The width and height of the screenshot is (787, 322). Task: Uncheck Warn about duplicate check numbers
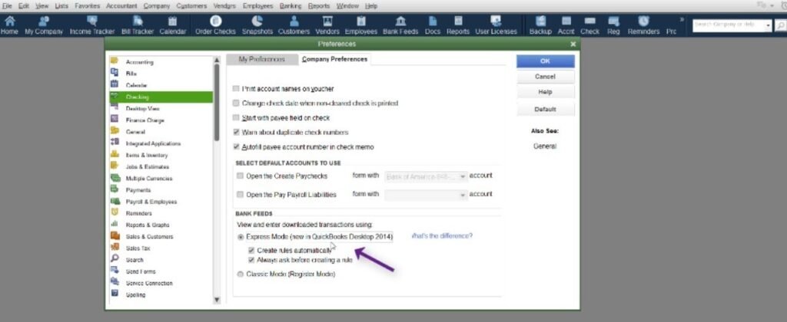click(236, 132)
